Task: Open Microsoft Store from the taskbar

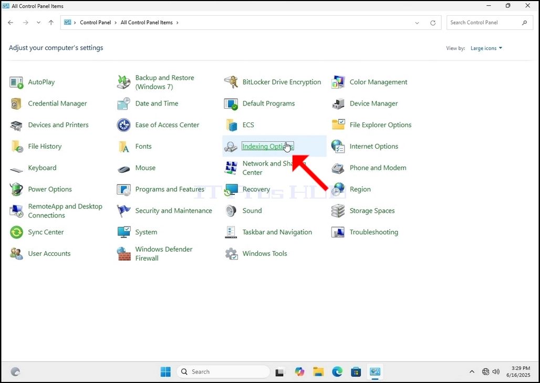Action: pyautogui.click(x=356, y=371)
